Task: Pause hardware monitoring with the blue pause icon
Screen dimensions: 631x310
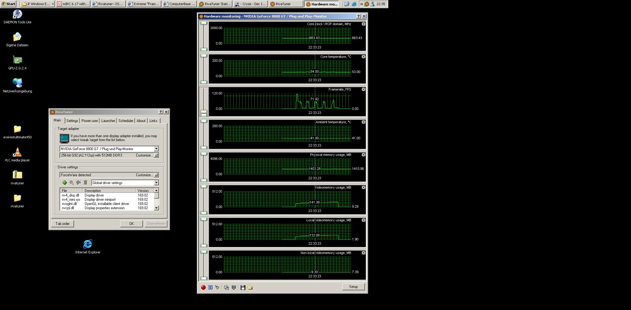Action: (x=210, y=288)
